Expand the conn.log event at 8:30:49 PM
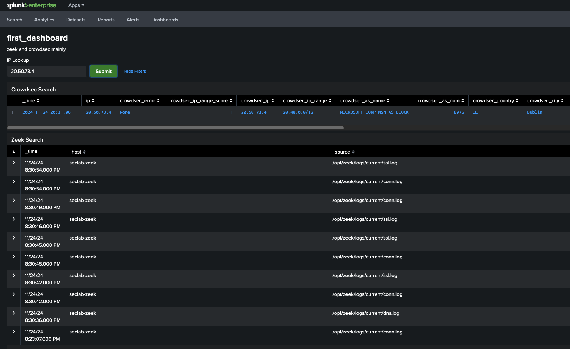 pos(14,200)
